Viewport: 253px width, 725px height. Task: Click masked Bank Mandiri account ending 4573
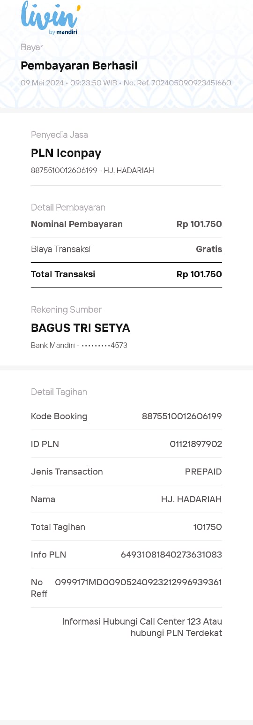click(79, 346)
